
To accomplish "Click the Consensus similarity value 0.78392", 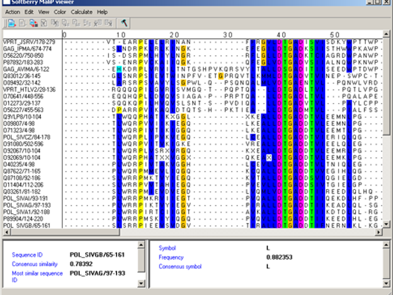I will click(81, 264).
